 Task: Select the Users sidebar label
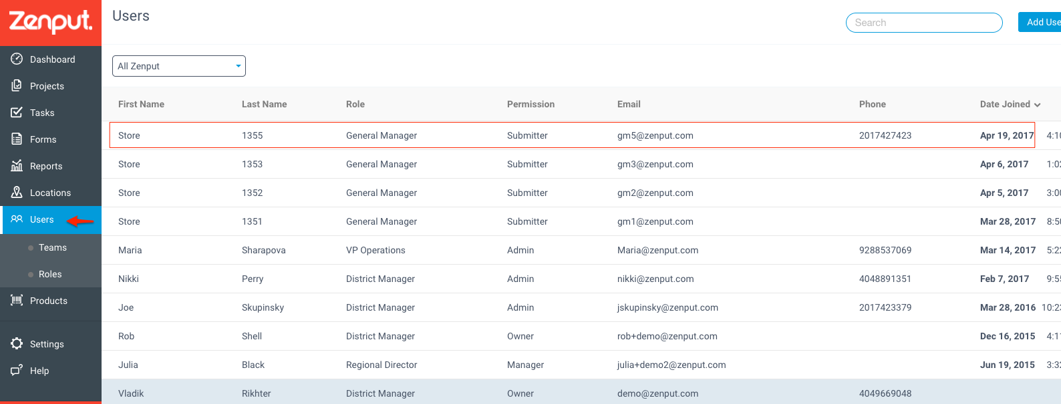41,219
